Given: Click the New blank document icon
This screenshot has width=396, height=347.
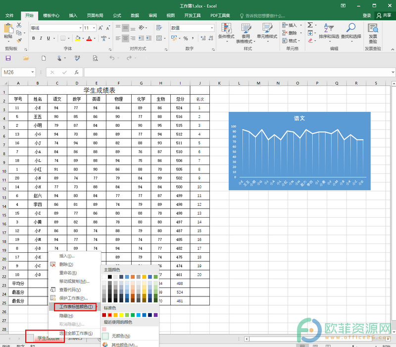Looking at the screenshot, I should click(x=44, y=58).
